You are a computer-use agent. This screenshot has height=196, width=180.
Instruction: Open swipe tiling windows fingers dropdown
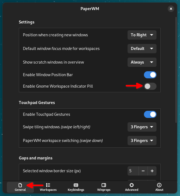pyautogui.click(x=142, y=127)
